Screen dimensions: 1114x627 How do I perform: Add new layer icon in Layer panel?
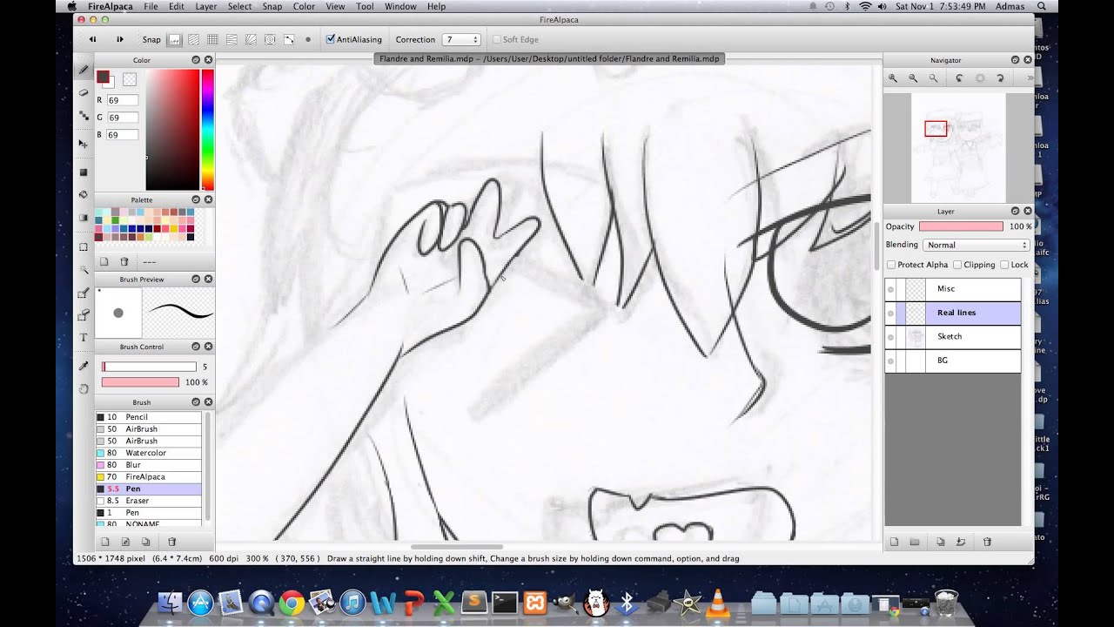click(894, 542)
